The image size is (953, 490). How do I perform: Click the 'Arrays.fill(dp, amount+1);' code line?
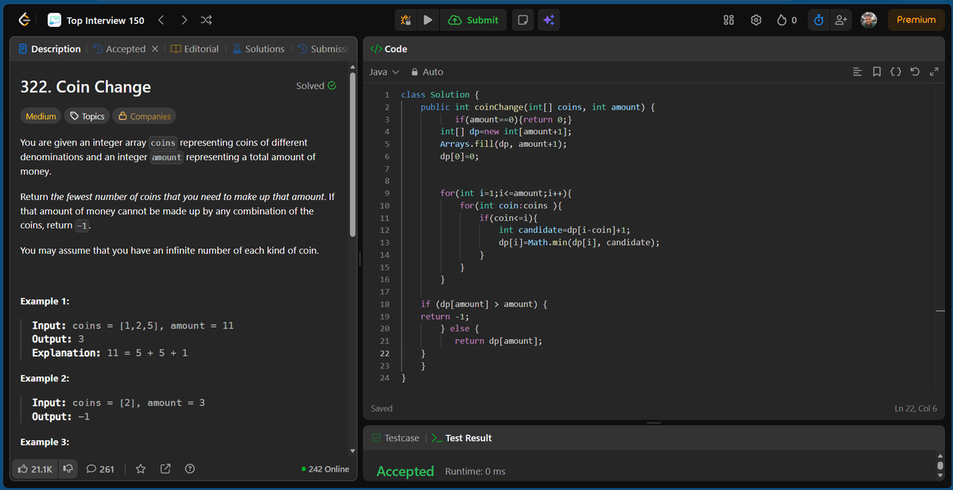point(504,144)
